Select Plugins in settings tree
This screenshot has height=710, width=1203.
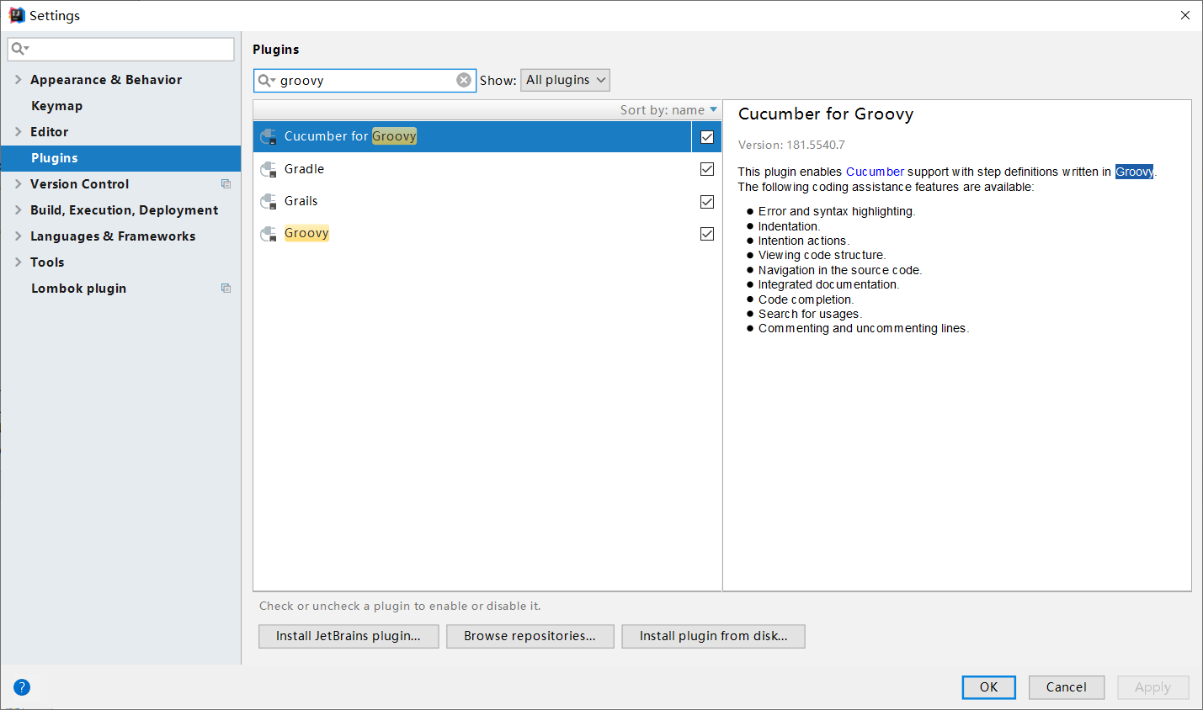[120, 157]
